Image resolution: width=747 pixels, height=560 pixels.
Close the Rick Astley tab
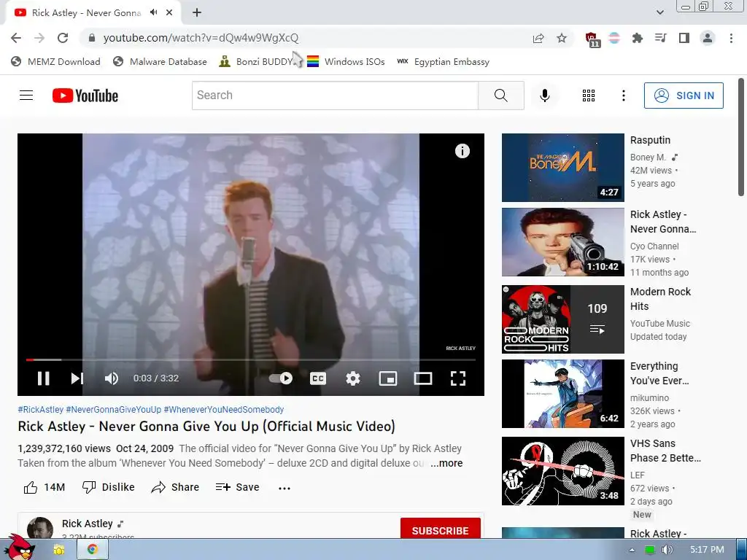[x=169, y=12]
